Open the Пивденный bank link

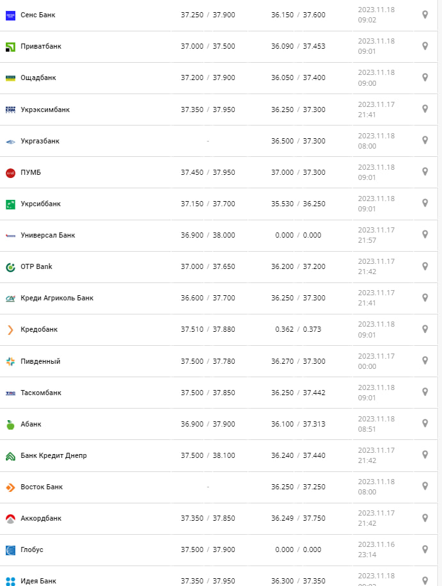pos(40,361)
